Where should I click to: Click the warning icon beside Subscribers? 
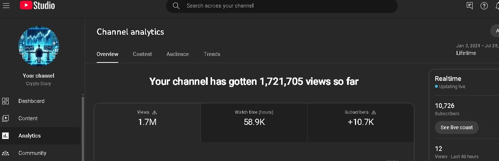pos(374,112)
